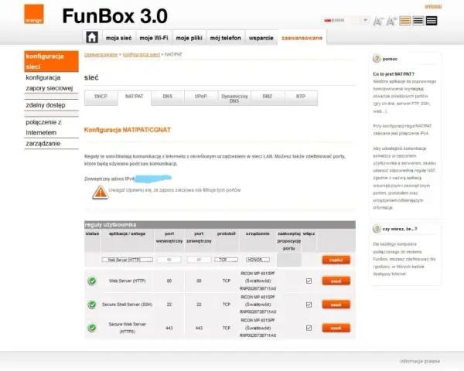This screenshot has width=464, height=371.
Task: Open the Dynamiczny DNS tab
Action: tap(234, 98)
